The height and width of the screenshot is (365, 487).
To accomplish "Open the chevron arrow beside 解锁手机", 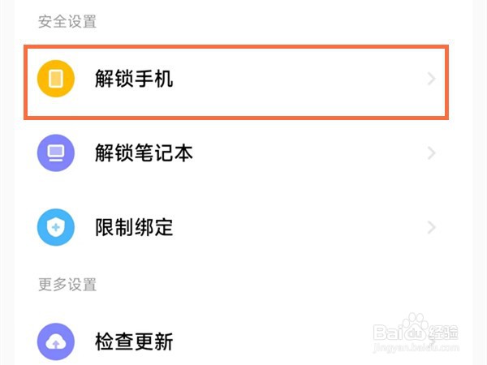I will coord(432,79).
